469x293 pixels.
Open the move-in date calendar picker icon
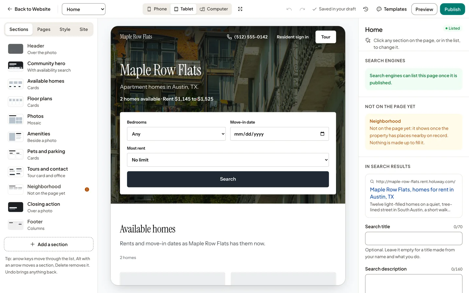322,134
